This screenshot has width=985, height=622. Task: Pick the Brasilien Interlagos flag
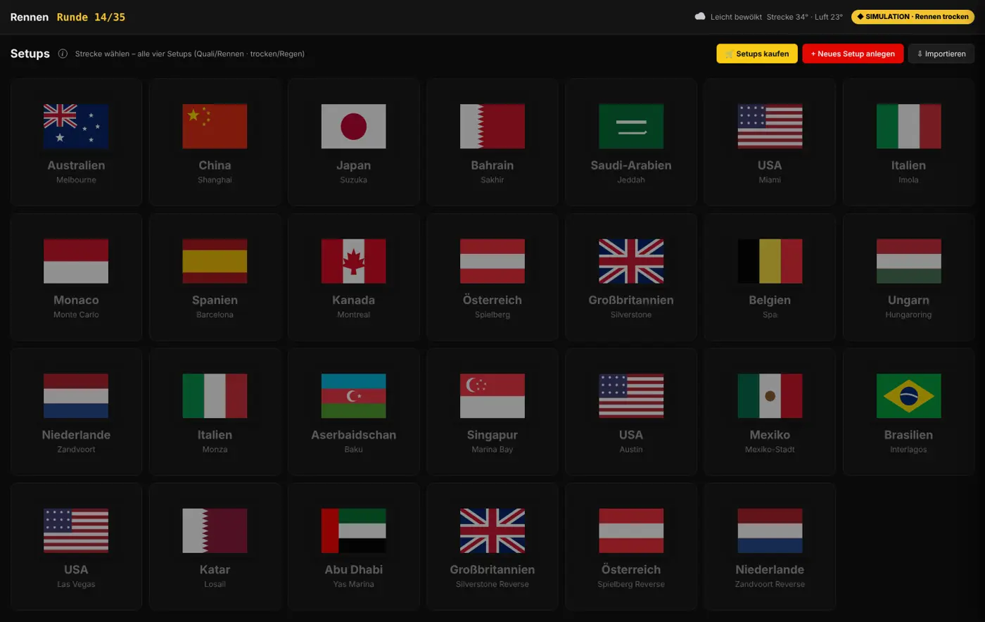click(909, 396)
